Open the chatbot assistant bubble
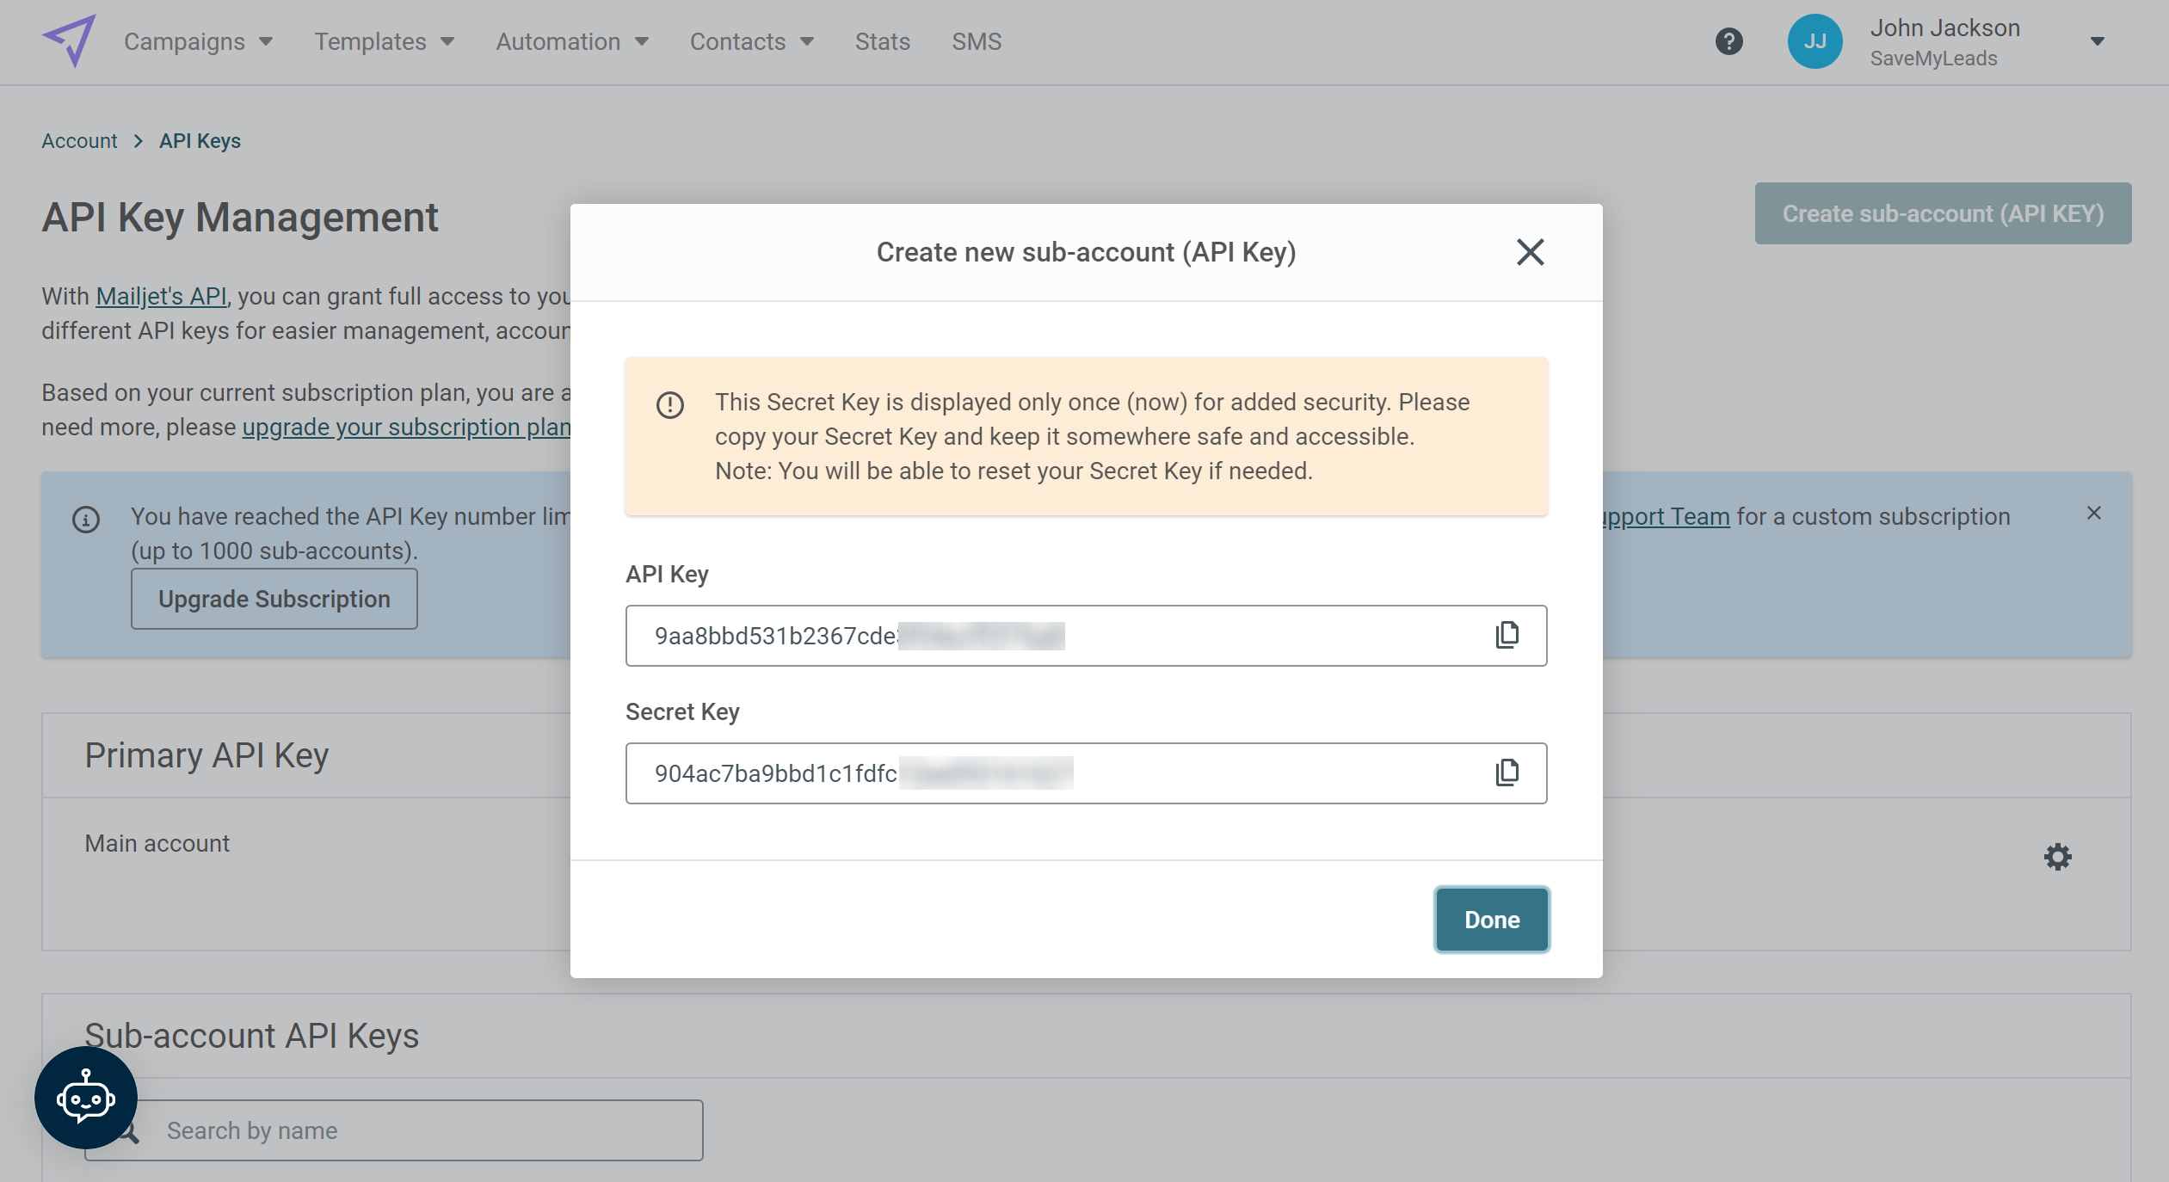 click(x=86, y=1097)
